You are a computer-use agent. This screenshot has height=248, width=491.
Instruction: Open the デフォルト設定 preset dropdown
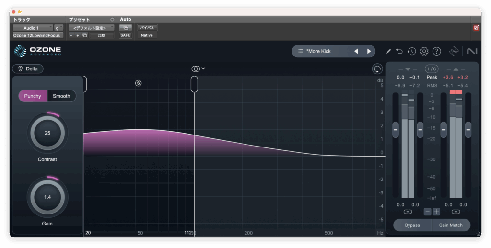(91, 28)
